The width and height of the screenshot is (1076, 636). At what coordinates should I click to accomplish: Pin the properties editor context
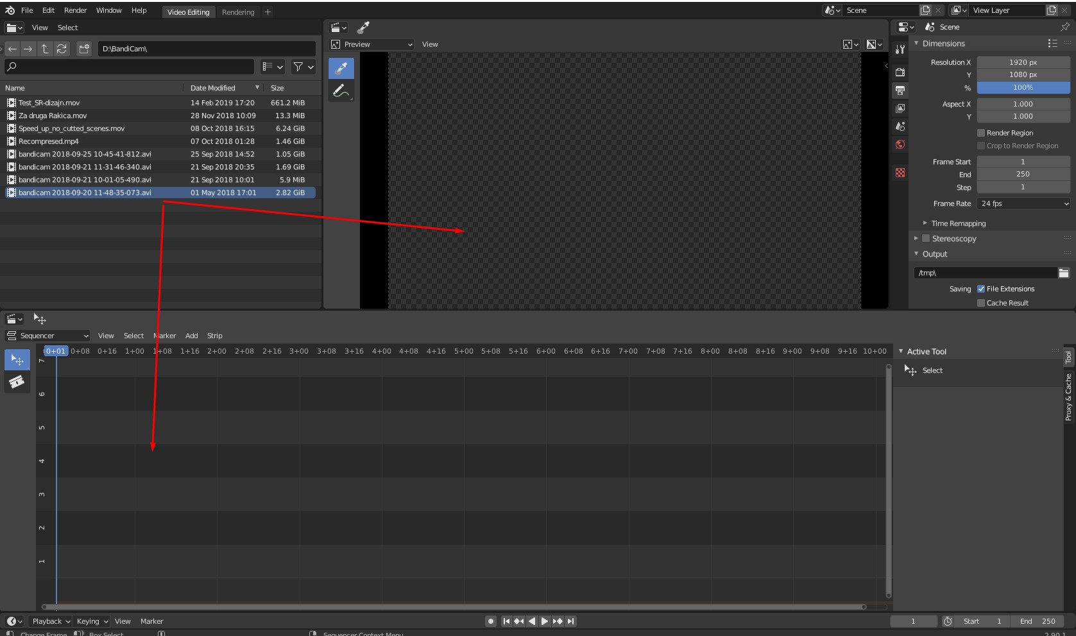point(1065,27)
